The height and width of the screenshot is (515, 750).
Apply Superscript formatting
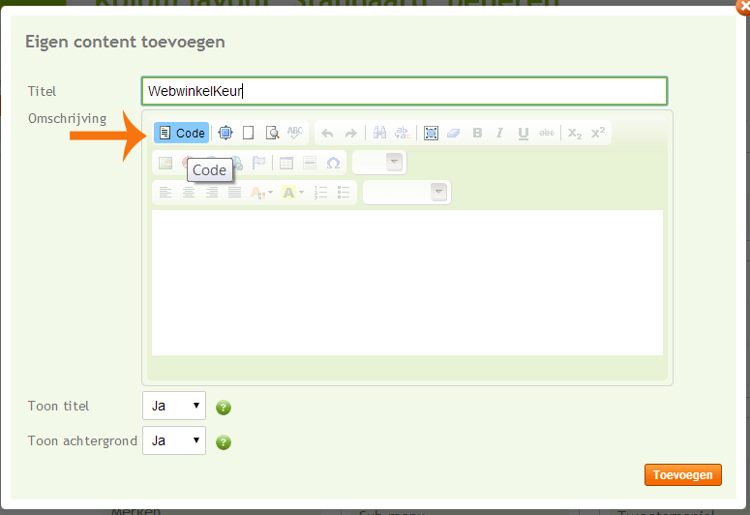click(598, 133)
